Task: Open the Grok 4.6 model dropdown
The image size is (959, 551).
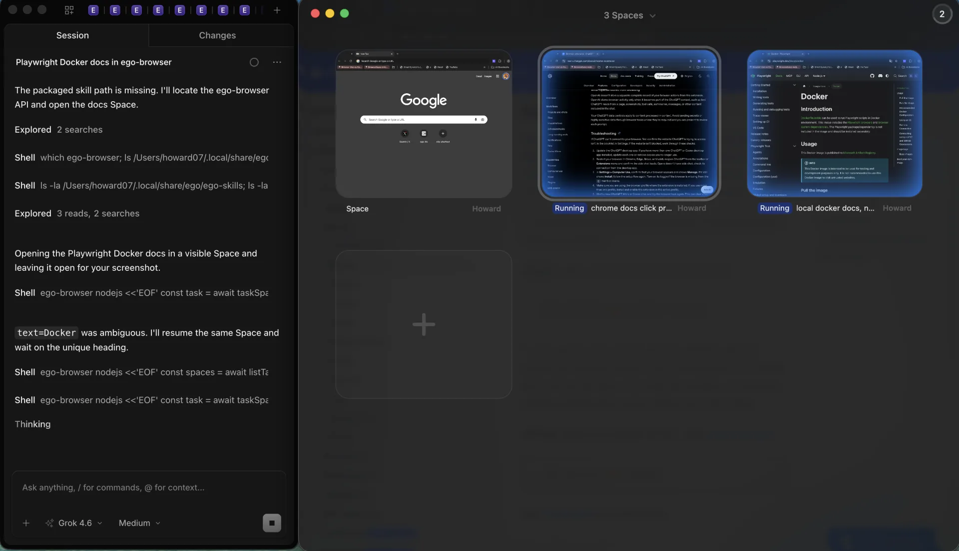Action: point(74,523)
